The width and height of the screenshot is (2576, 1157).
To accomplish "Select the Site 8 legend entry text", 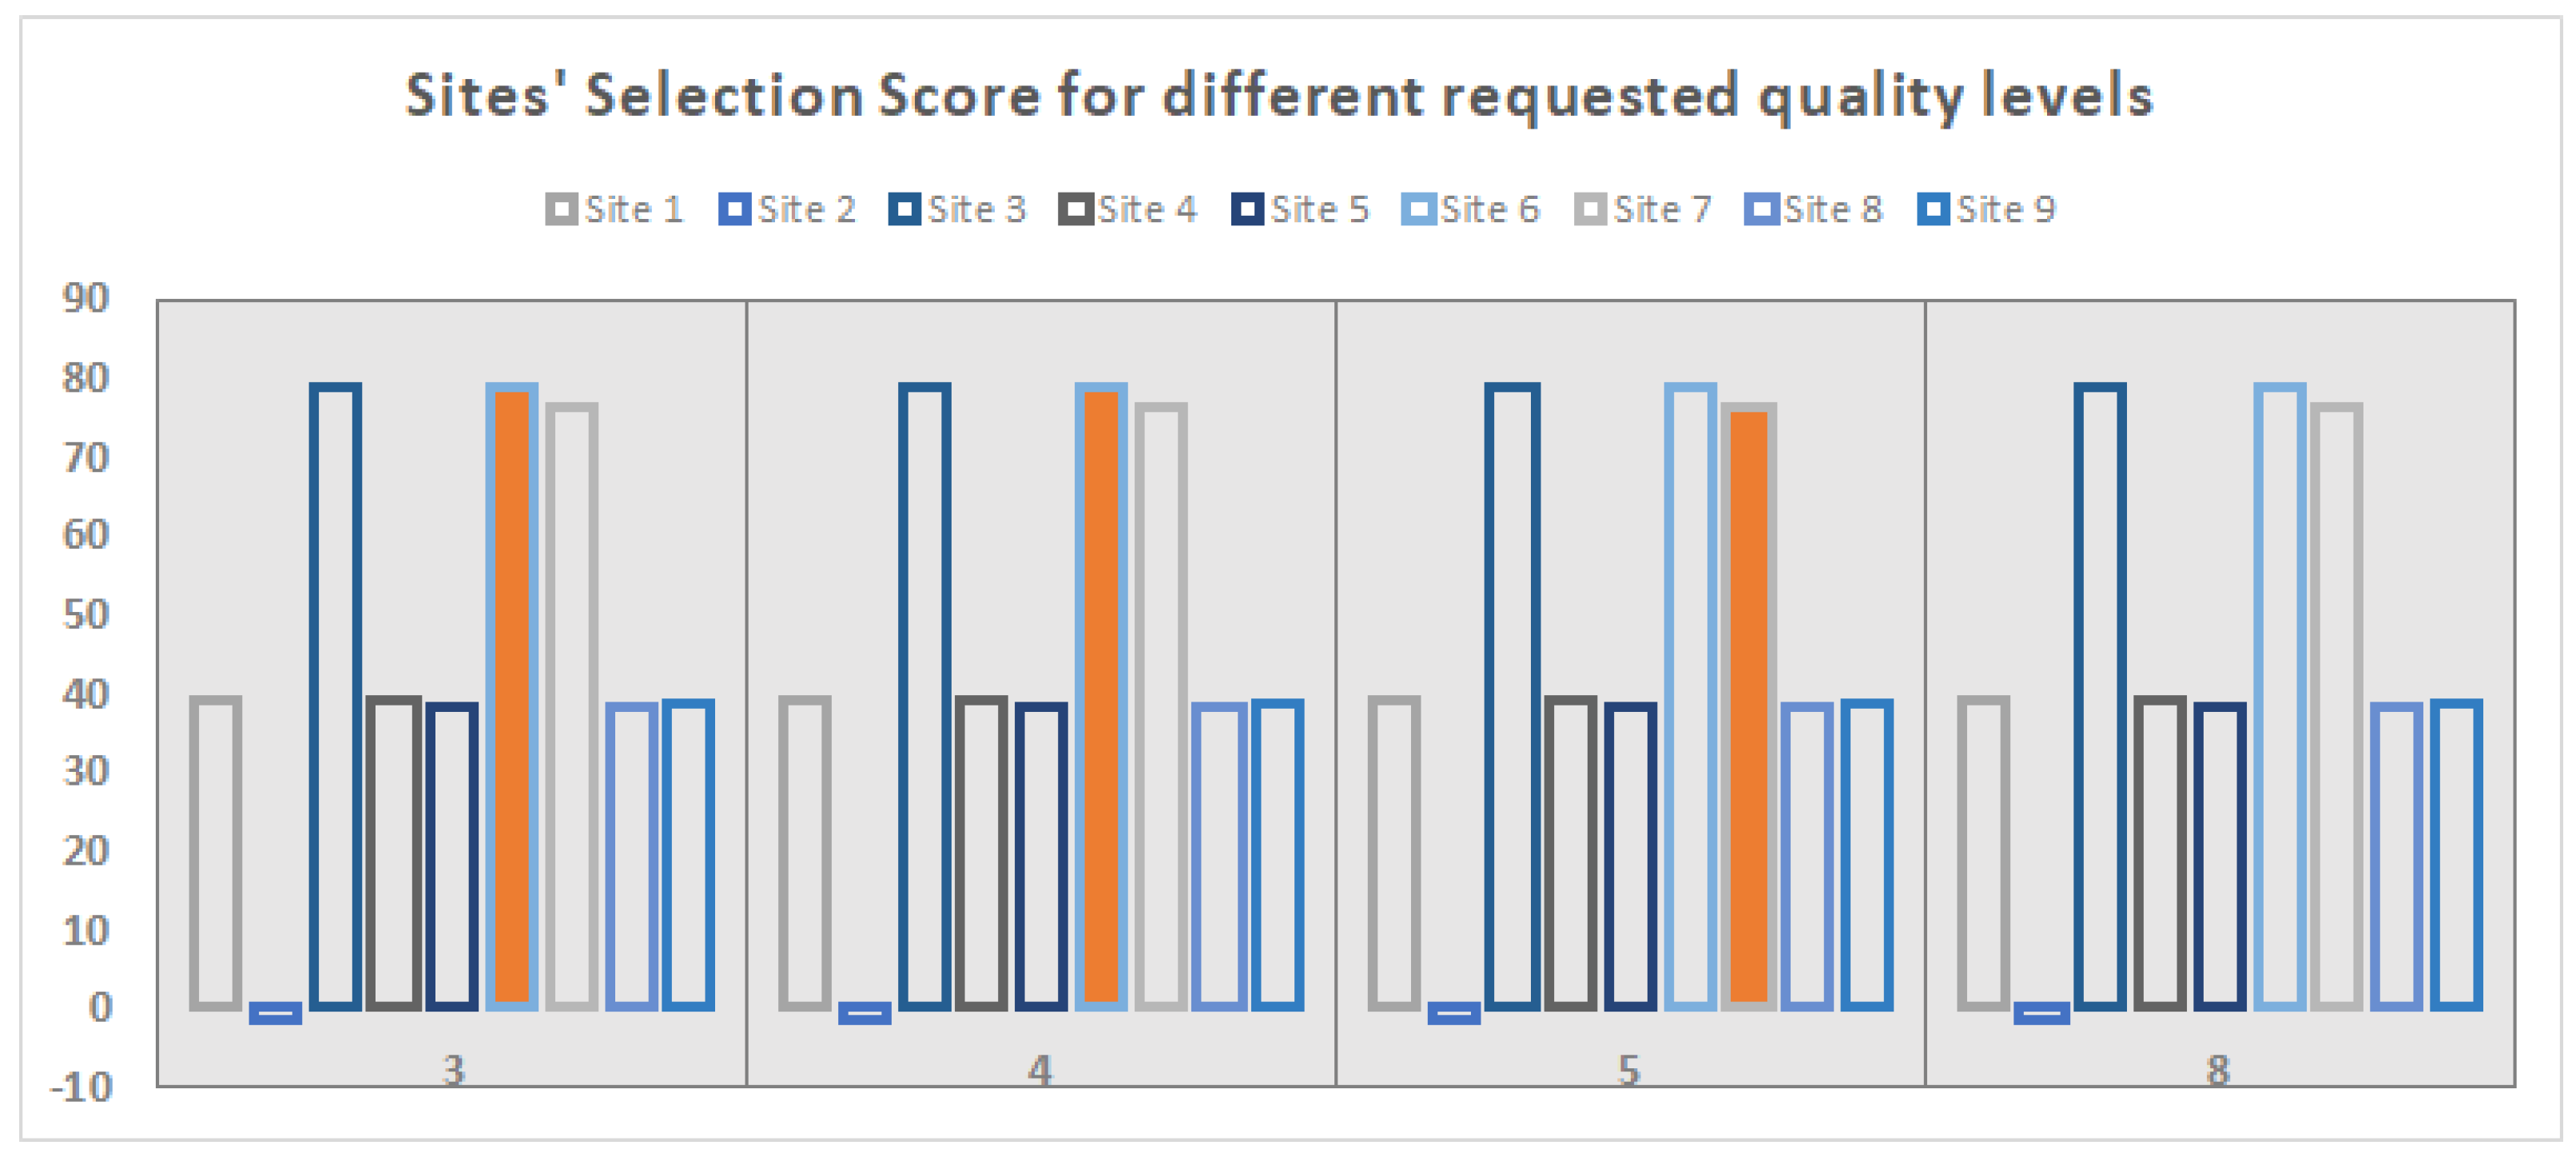I will click(x=1833, y=210).
